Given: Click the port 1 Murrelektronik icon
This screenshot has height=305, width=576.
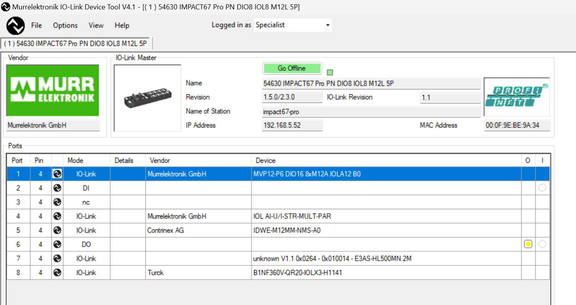Looking at the screenshot, I should pyautogui.click(x=57, y=174).
